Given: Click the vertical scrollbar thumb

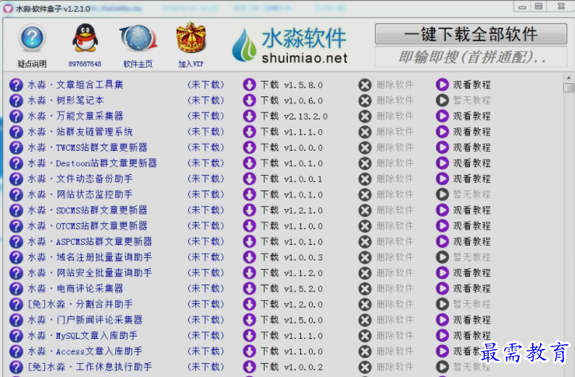Looking at the screenshot, I should click(x=569, y=88).
